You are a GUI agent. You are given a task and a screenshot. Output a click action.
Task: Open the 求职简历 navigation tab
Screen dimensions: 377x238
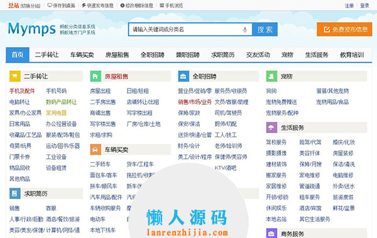[x=223, y=55]
